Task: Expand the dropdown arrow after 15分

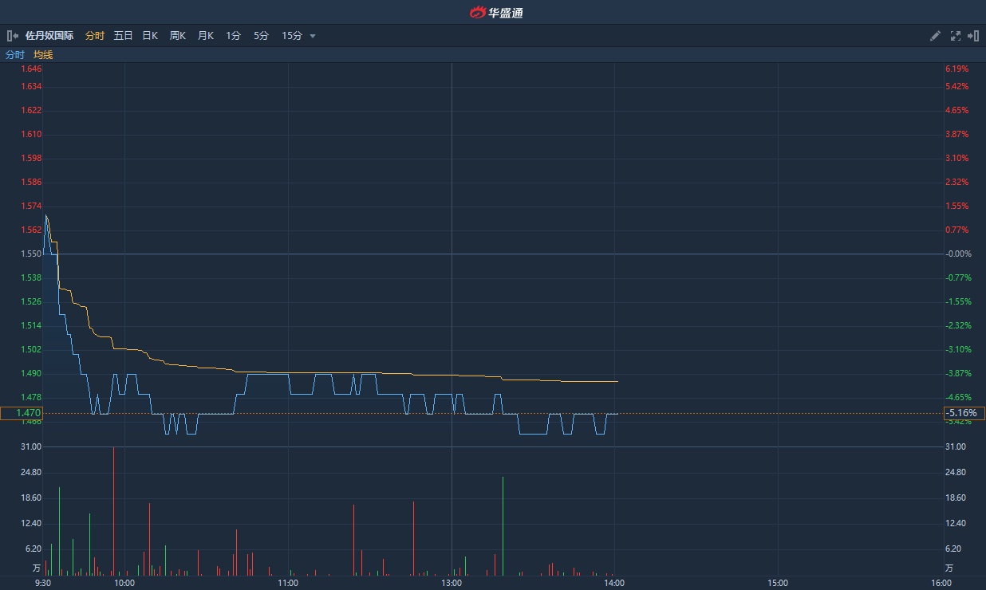Action: [313, 36]
